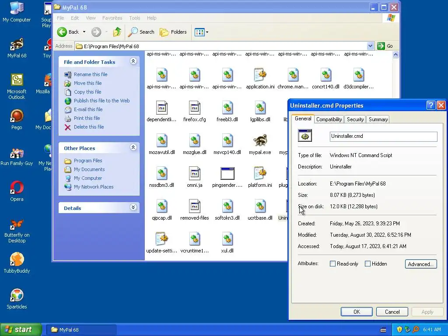Select the ucrtbase.dll file icon

click(260, 206)
